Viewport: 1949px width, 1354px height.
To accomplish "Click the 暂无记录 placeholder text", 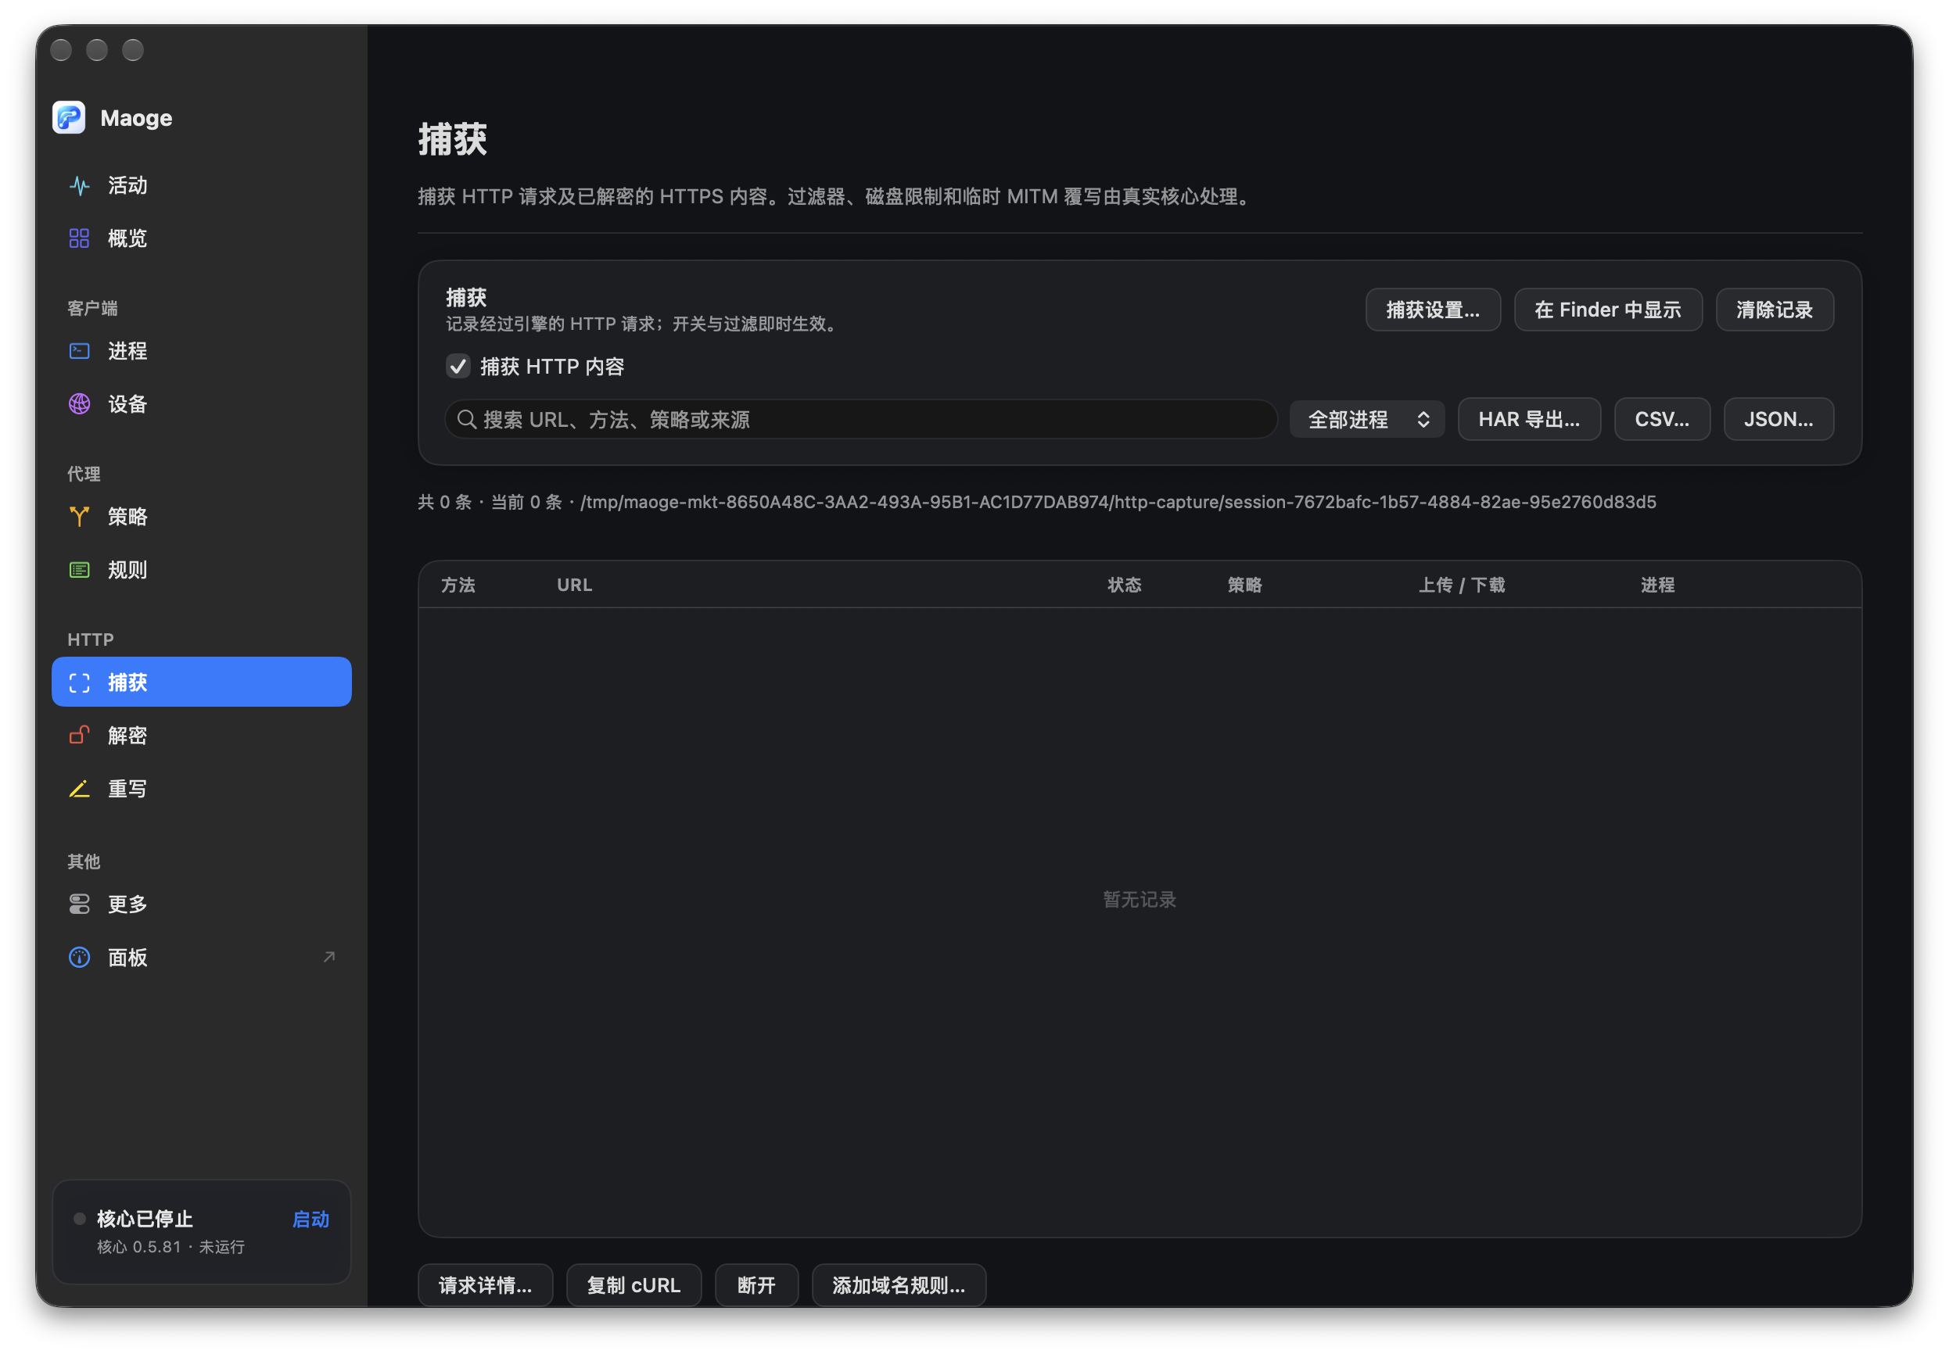I will pos(1140,899).
